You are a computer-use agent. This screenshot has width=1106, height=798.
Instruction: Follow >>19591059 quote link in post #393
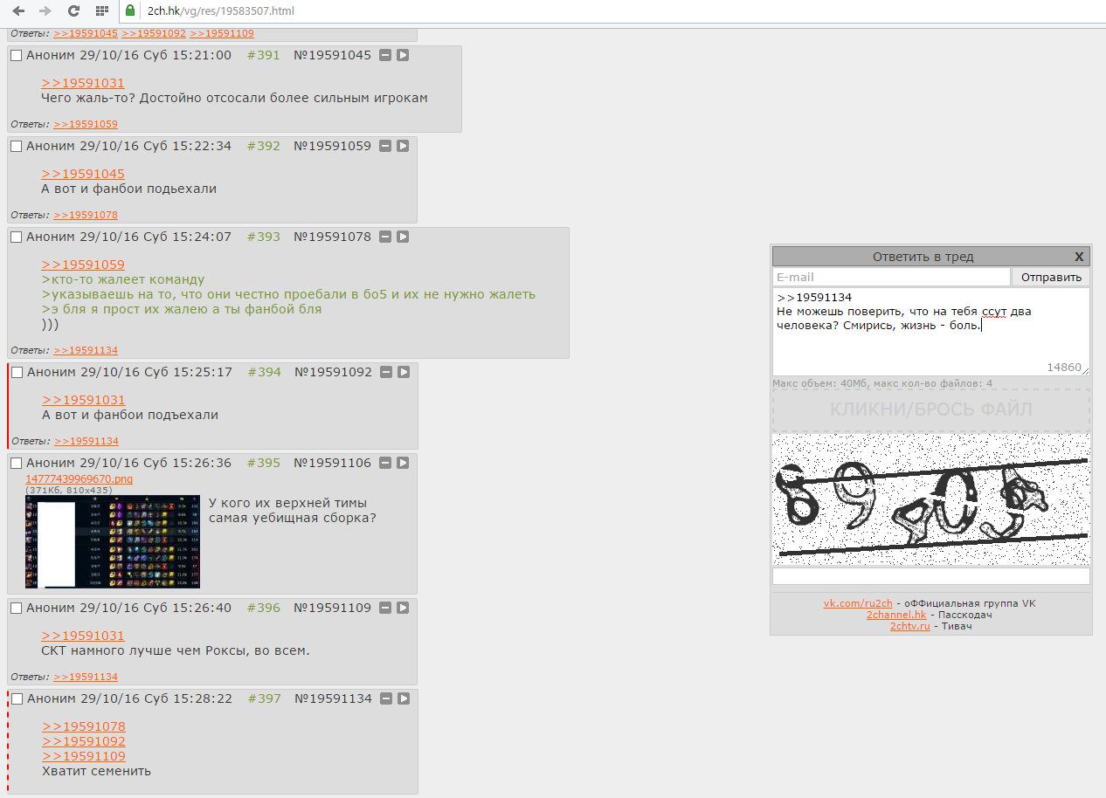[83, 265]
